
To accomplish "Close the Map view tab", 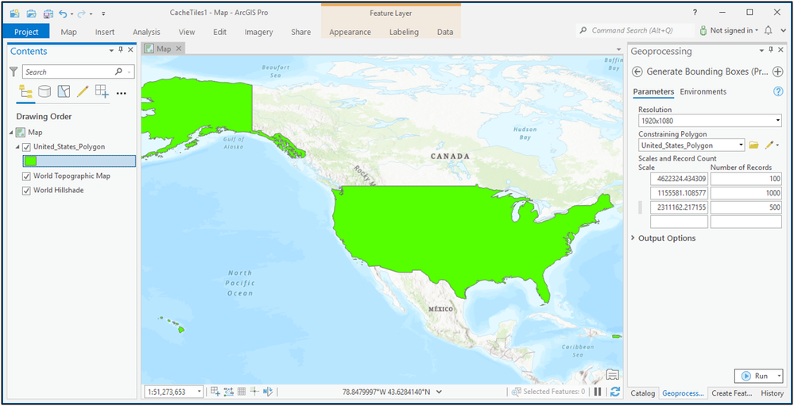I will pos(178,49).
